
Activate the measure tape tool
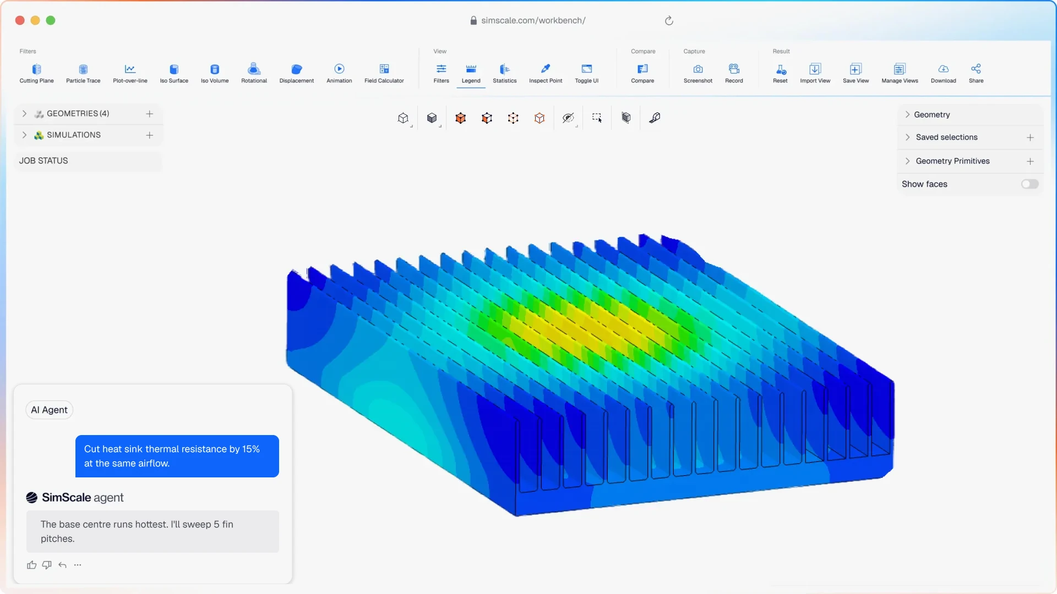coord(655,118)
